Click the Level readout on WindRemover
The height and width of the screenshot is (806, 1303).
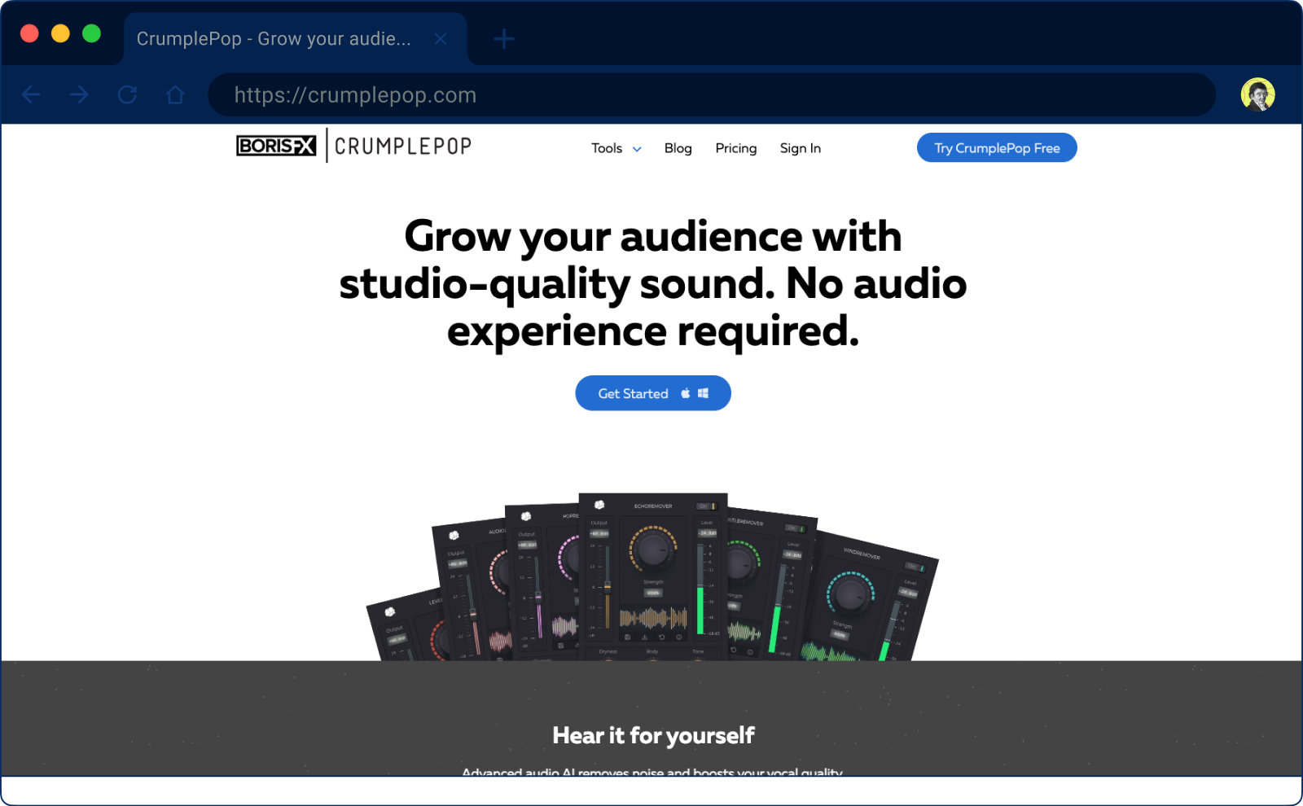pyautogui.click(x=908, y=594)
